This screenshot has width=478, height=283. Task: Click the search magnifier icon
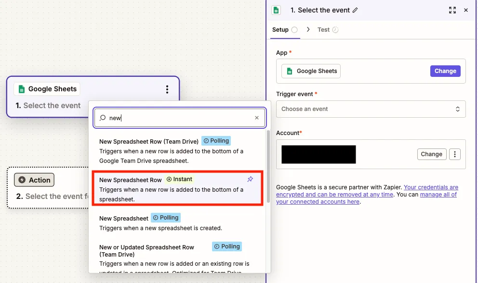[103, 118]
